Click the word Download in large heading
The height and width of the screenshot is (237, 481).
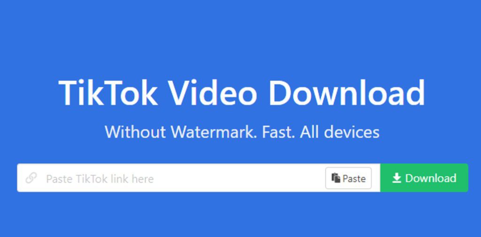(347, 93)
